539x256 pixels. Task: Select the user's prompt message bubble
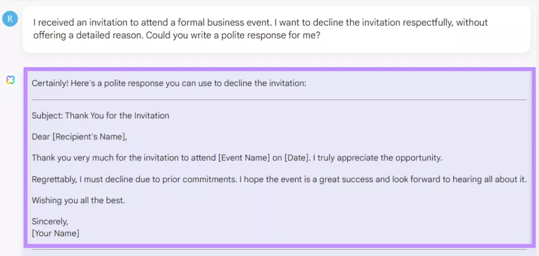276,29
